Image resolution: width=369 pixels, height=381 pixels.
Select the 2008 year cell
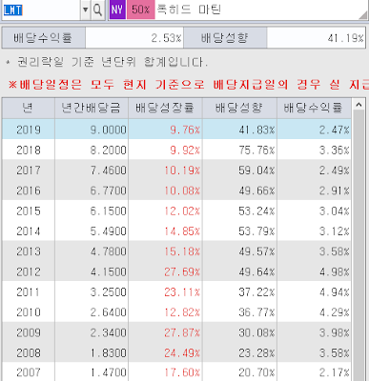click(x=29, y=353)
